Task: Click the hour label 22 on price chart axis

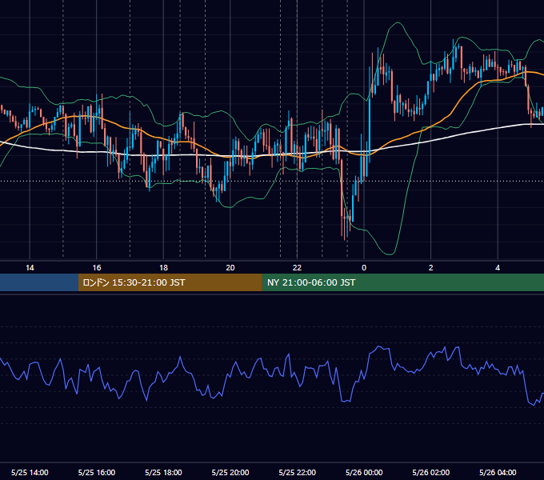Action: tap(297, 268)
